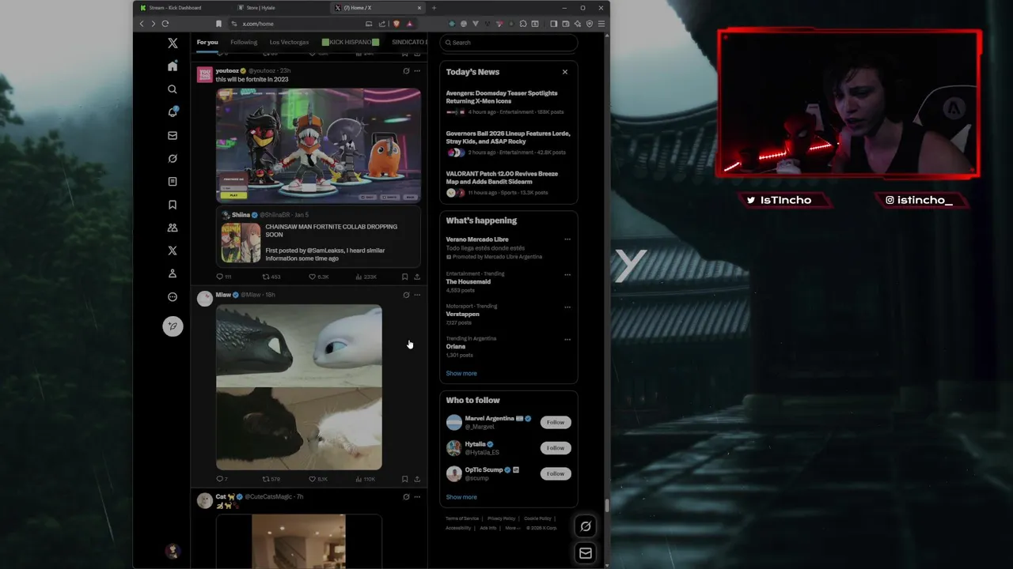Bookmark the Miaw post
Screen dimensions: 1013x569
coord(404,479)
